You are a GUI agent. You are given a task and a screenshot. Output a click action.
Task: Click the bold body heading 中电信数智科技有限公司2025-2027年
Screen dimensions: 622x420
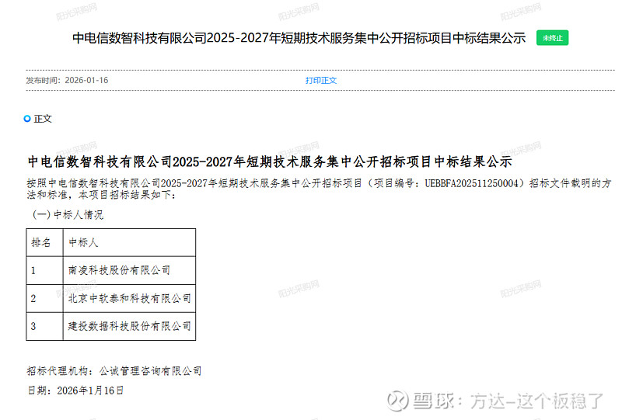pyautogui.click(x=270, y=161)
